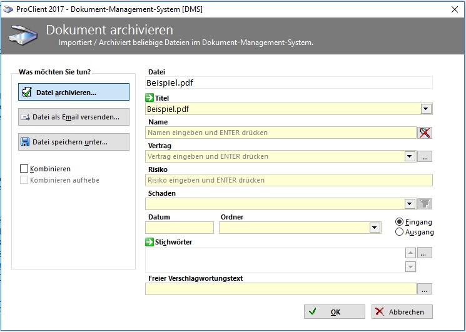Enable the Kombinieren checkbox
466x332 pixels.
point(24,169)
